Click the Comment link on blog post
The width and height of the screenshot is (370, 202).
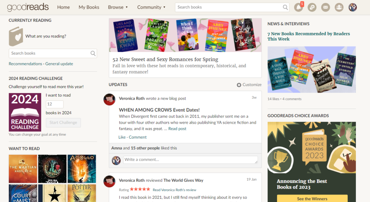[x=138, y=137]
